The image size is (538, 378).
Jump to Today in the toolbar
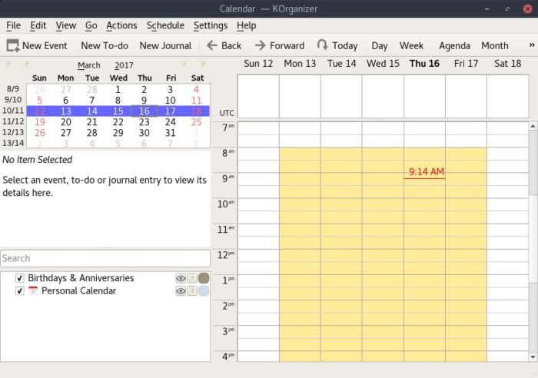pyautogui.click(x=337, y=45)
